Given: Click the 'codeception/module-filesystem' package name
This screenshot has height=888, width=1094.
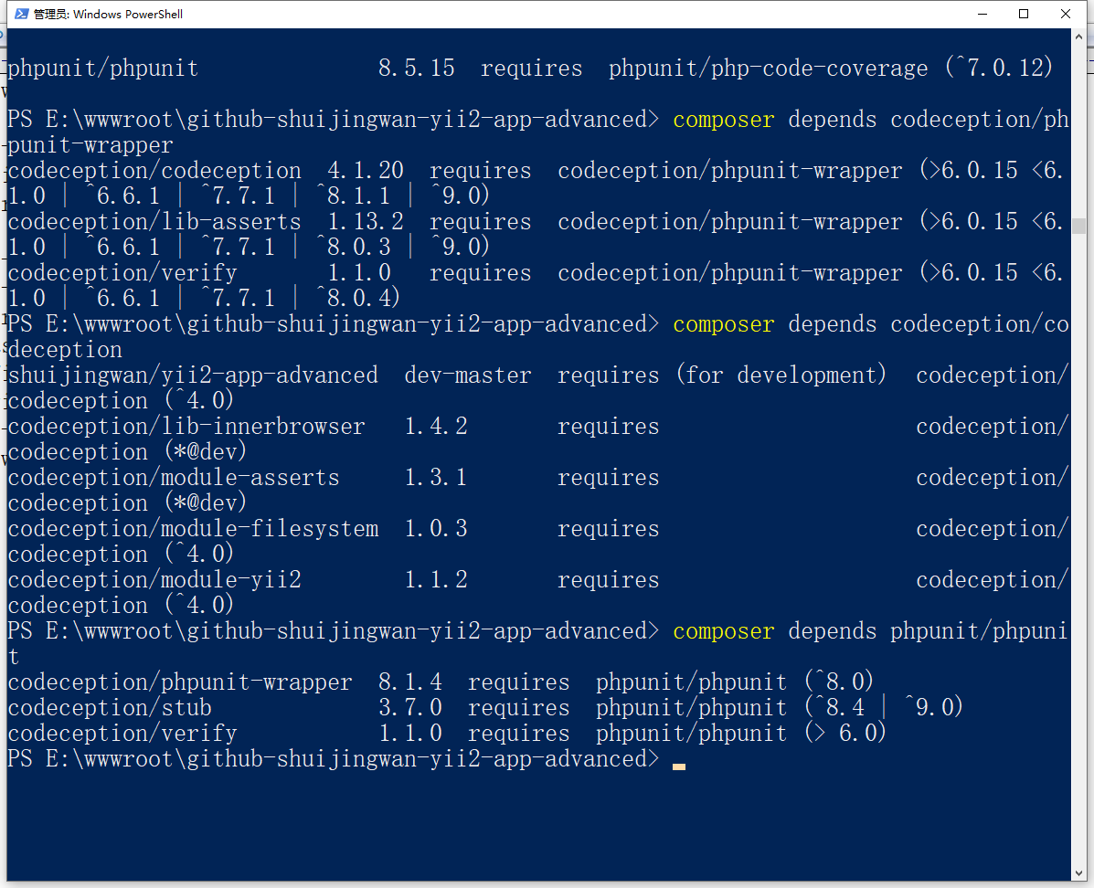Looking at the screenshot, I should point(193,529).
